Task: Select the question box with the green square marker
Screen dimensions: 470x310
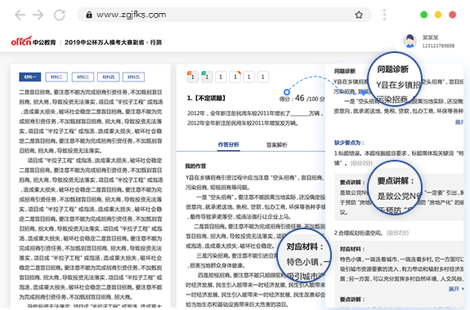Action: (x=207, y=77)
